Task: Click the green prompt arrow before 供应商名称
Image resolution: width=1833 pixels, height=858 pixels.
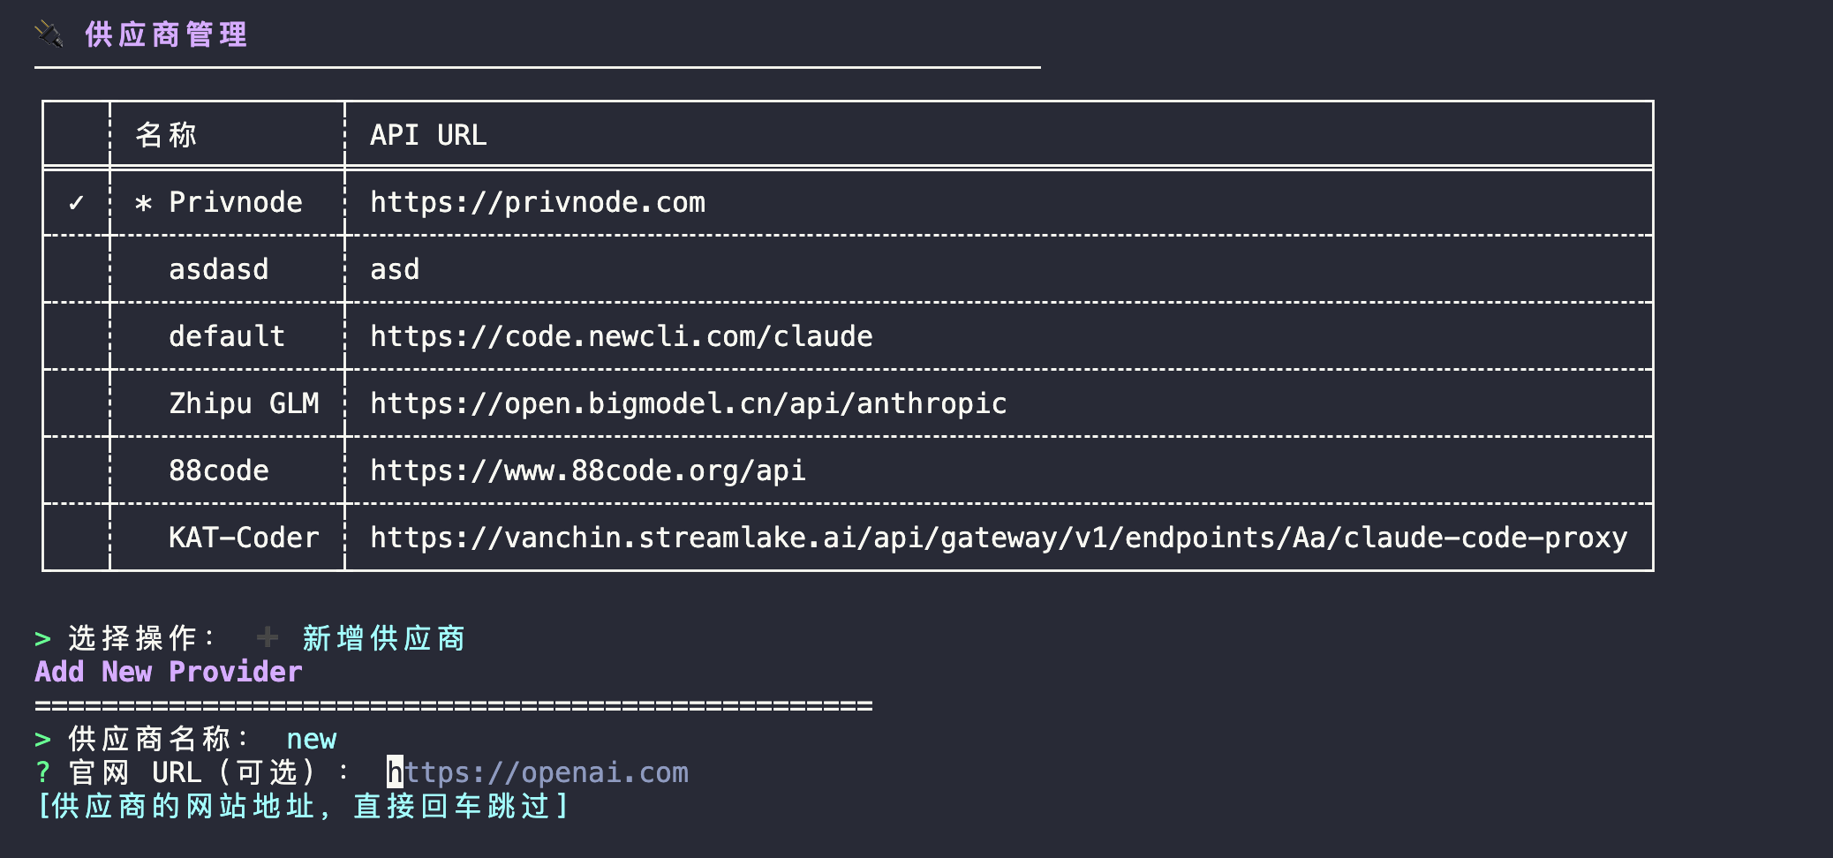Action: (x=42, y=739)
